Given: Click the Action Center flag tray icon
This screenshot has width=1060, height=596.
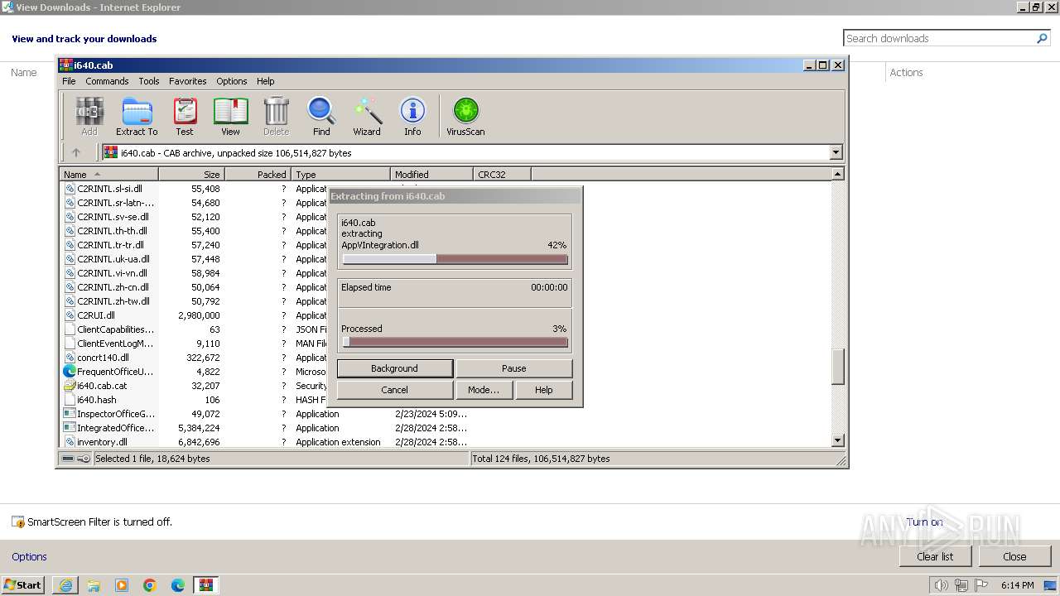Looking at the screenshot, I should (981, 585).
